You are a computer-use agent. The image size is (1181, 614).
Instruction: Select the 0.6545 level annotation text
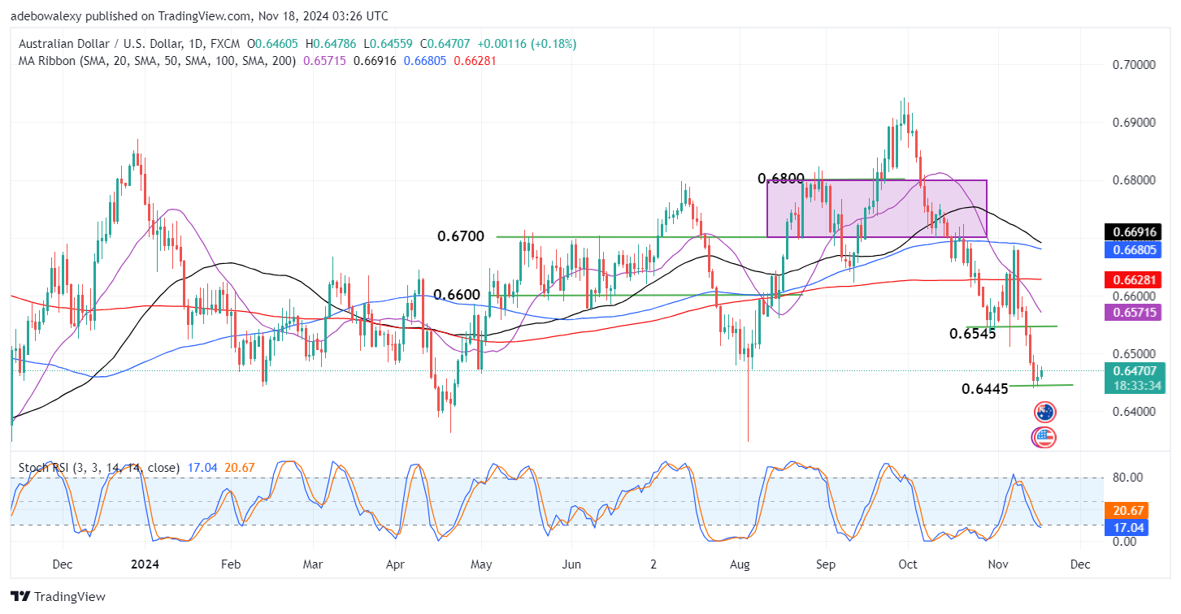tap(973, 333)
